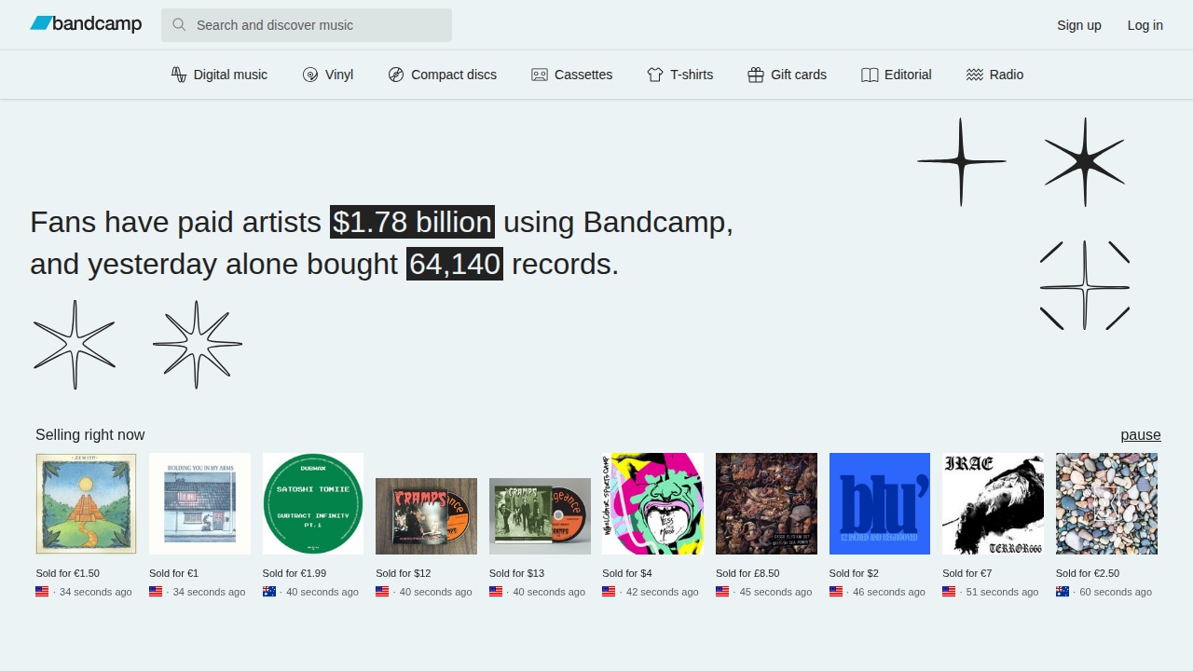
Task: Click the magnifying glass search icon
Action: [179, 25]
